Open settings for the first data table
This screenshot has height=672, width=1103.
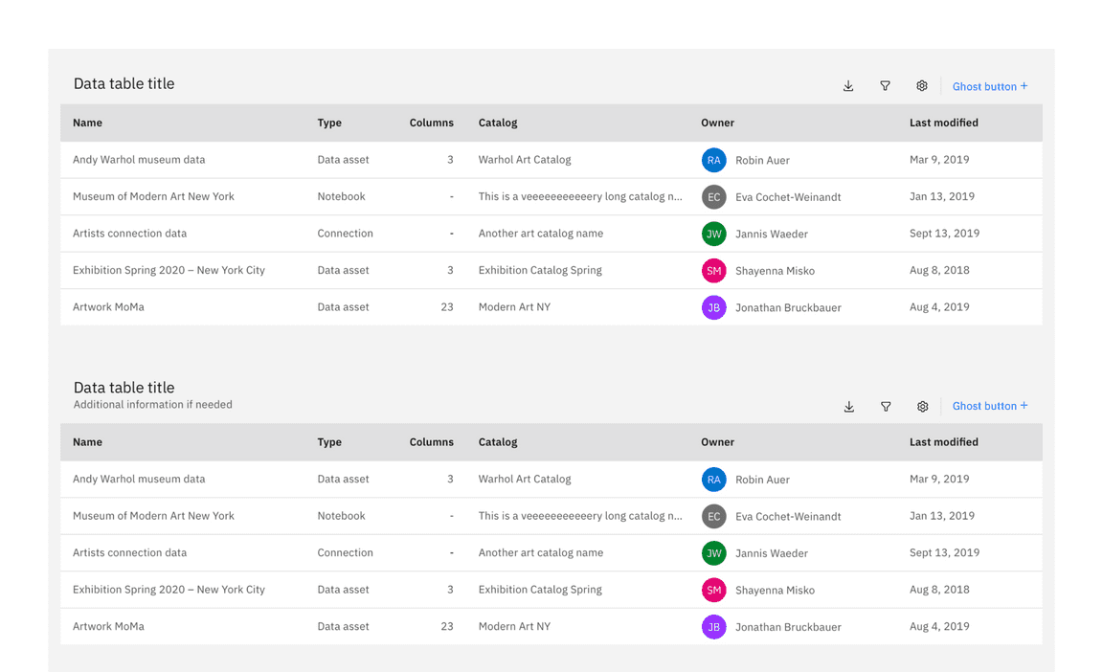(921, 85)
